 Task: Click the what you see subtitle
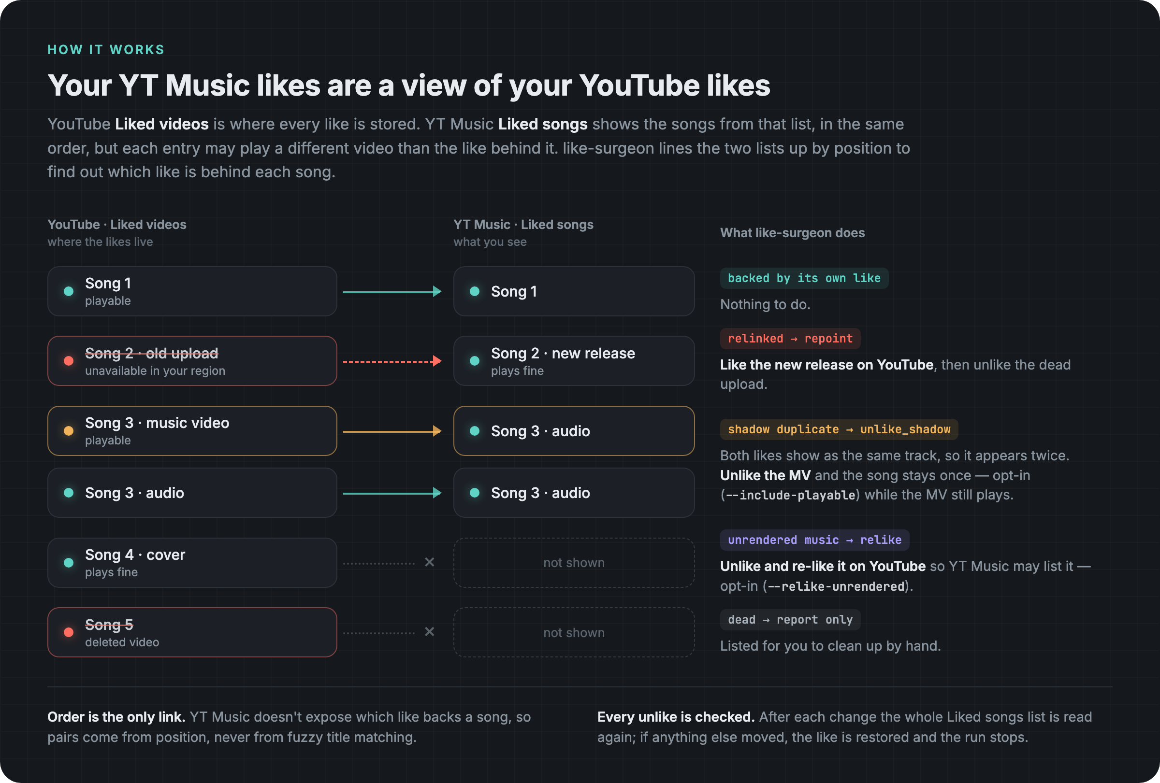click(490, 242)
